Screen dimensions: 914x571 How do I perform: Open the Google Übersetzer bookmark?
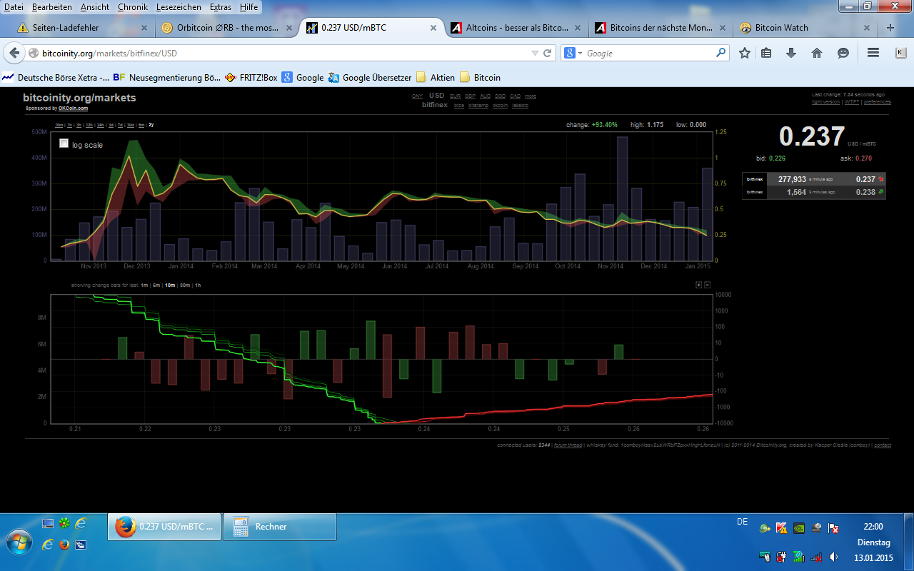pyautogui.click(x=369, y=78)
